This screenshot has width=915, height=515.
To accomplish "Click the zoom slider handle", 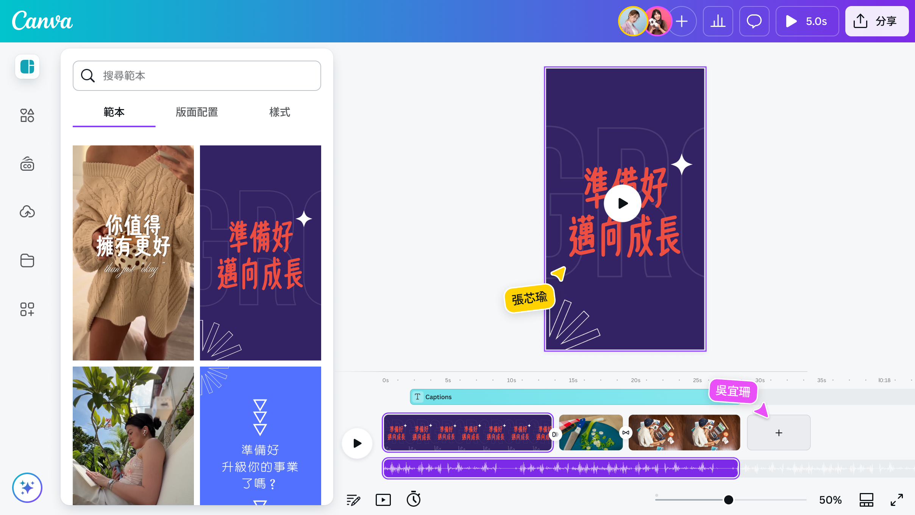I will [x=728, y=500].
